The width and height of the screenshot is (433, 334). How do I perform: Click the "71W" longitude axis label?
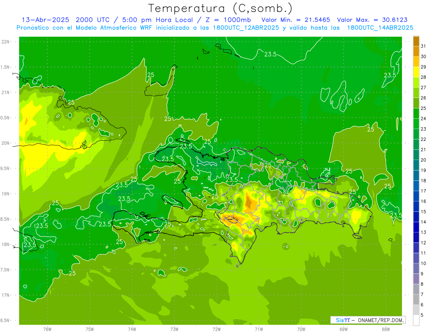(x=259, y=329)
